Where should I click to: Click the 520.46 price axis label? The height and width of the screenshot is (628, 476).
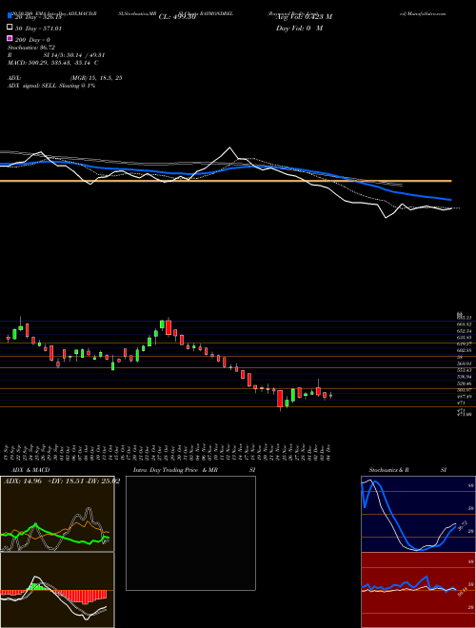point(465,383)
